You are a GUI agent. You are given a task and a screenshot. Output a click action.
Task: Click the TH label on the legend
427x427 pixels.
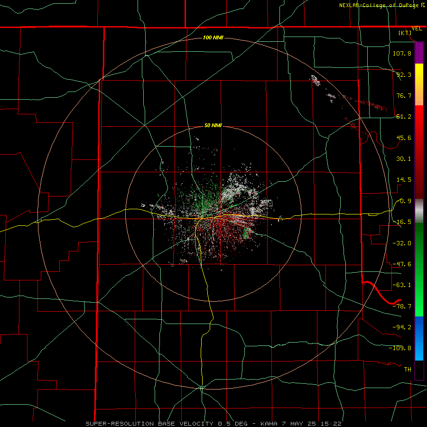408,369
